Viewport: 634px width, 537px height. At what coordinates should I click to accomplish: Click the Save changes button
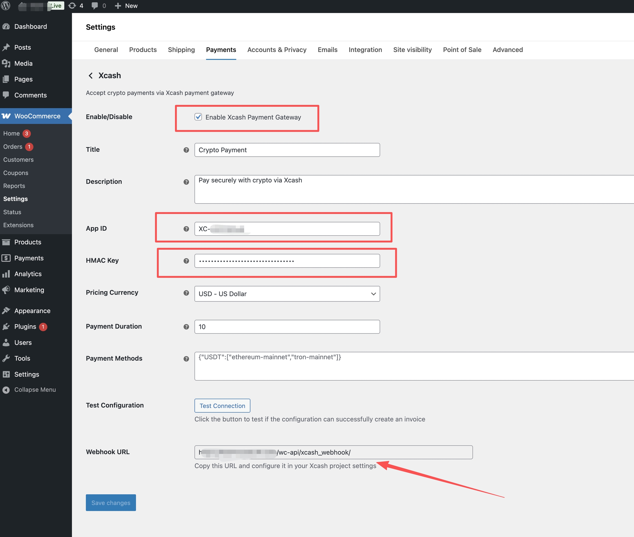(111, 503)
